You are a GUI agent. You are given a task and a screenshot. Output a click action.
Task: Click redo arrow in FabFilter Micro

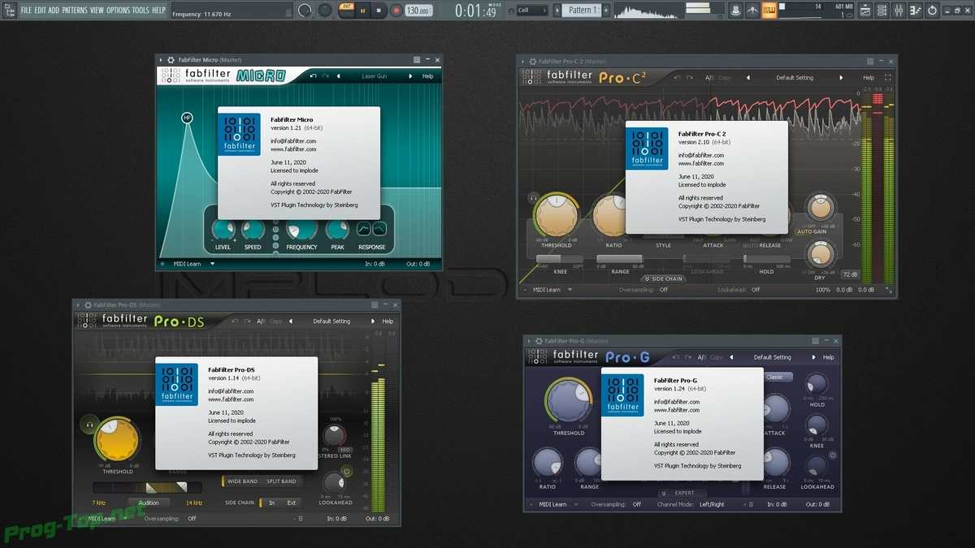tap(327, 76)
